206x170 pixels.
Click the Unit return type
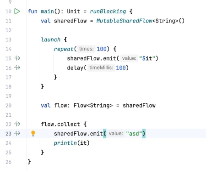tap(73, 11)
